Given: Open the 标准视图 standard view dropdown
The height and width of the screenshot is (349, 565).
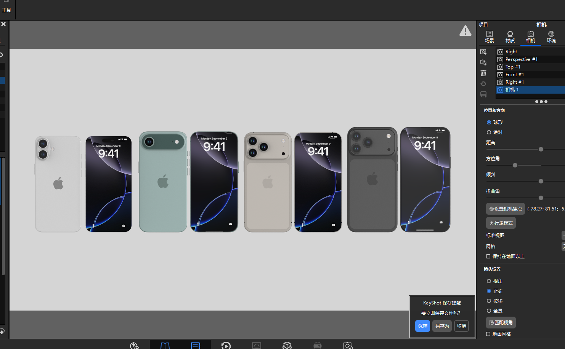Looking at the screenshot, I should (x=563, y=236).
